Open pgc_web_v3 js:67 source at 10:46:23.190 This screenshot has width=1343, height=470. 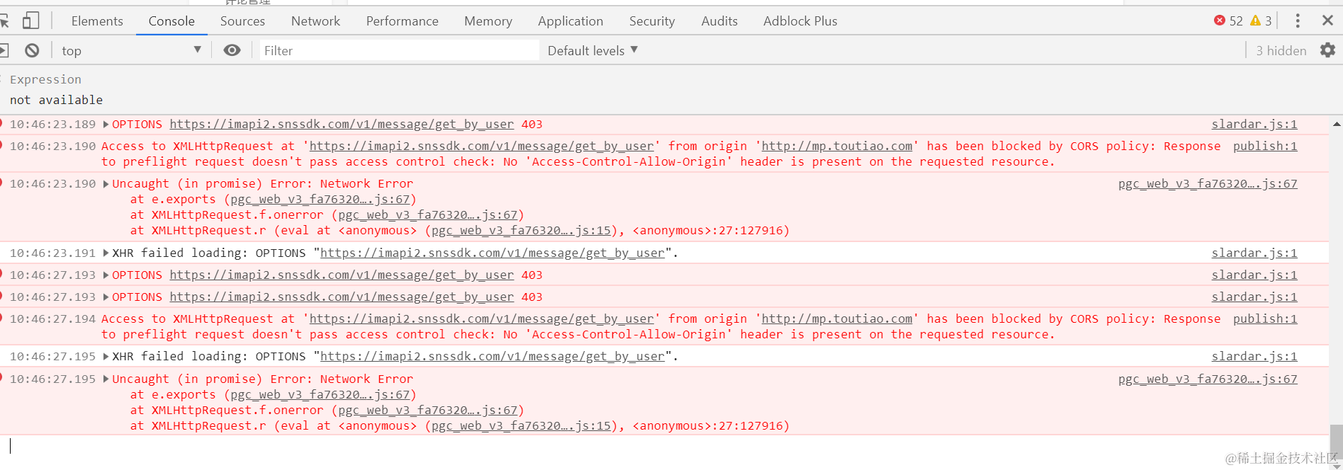1208,184
